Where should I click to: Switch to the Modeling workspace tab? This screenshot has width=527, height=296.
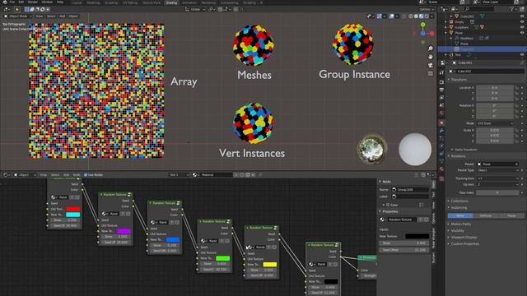93,2
